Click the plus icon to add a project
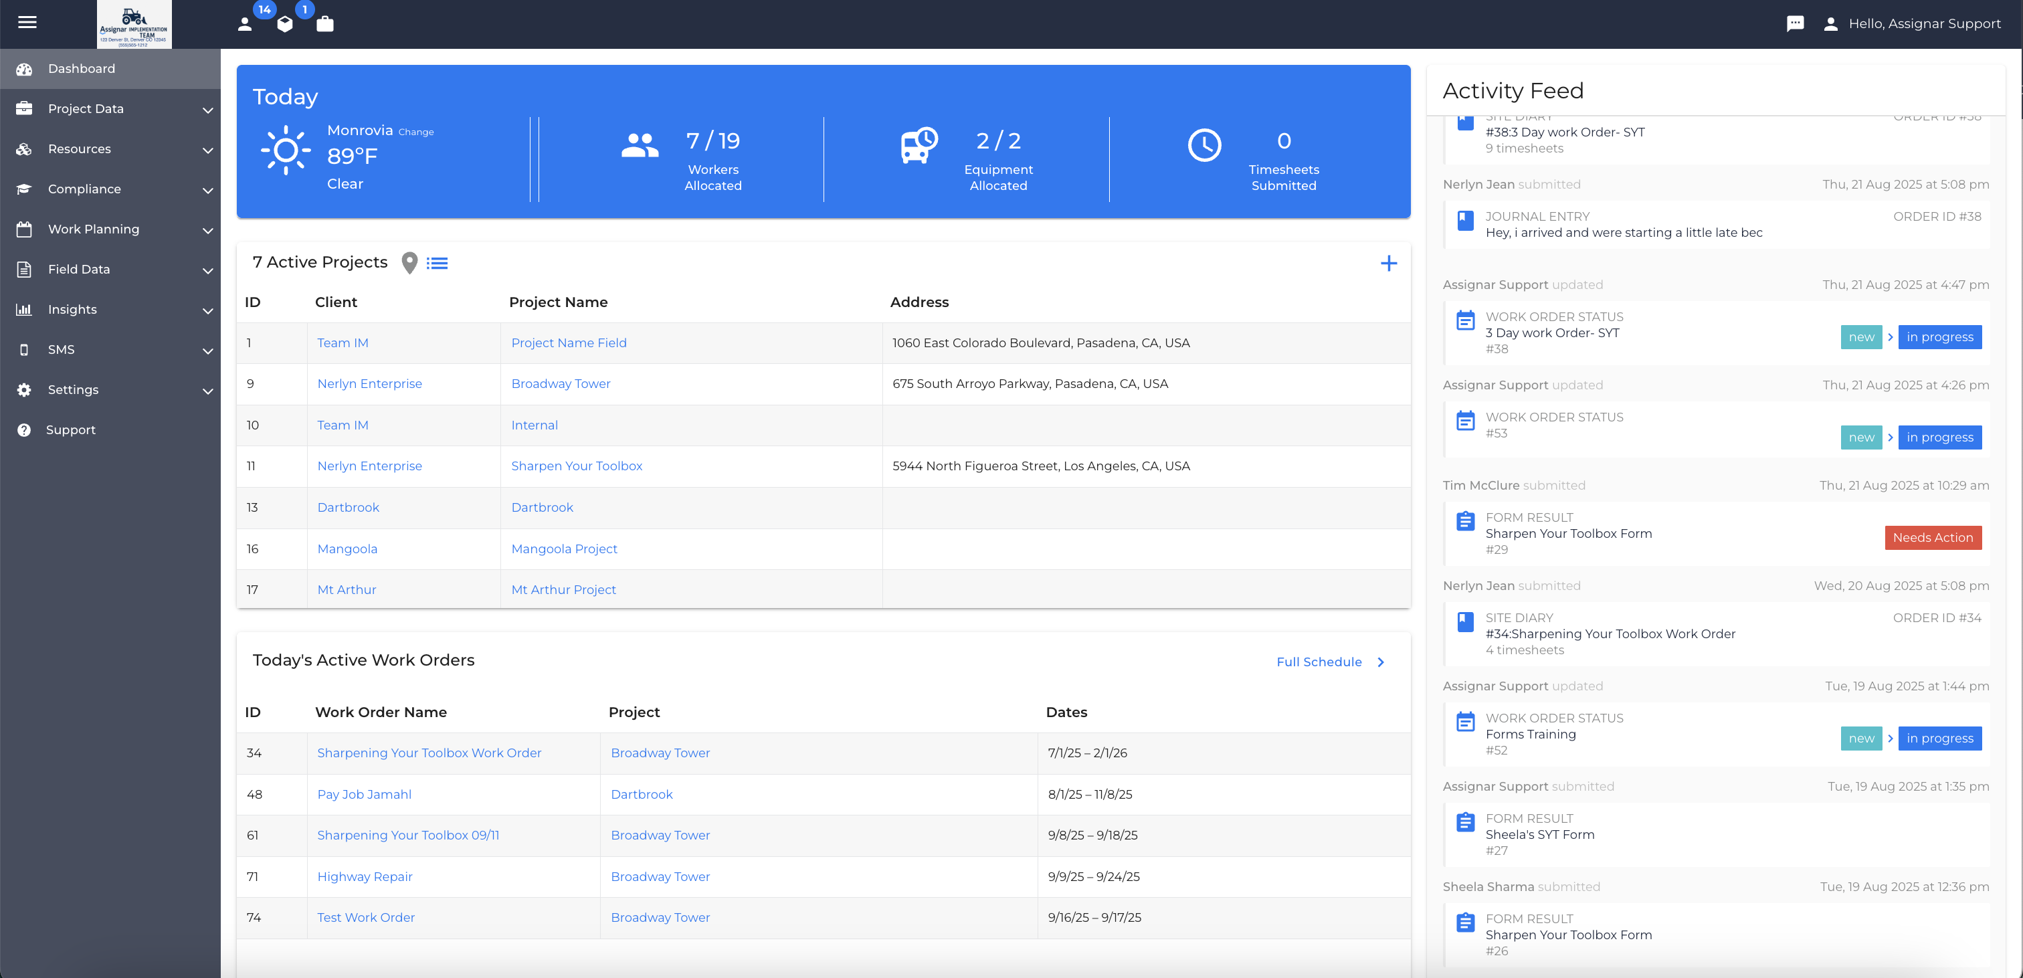The image size is (2023, 978). (x=1389, y=263)
